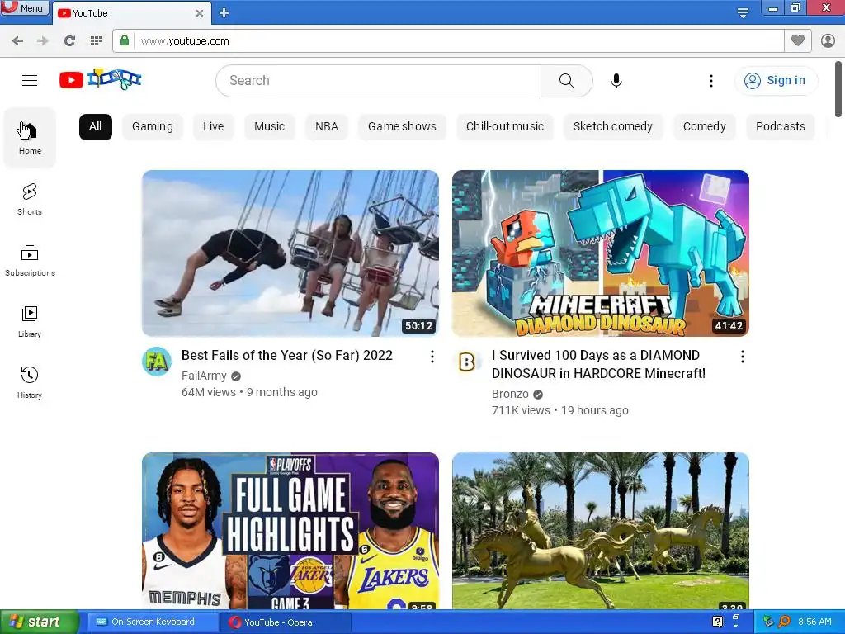Open Best Fails of the Year title link
Screen dimensions: 845x634
pyautogui.click(x=286, y=355)
